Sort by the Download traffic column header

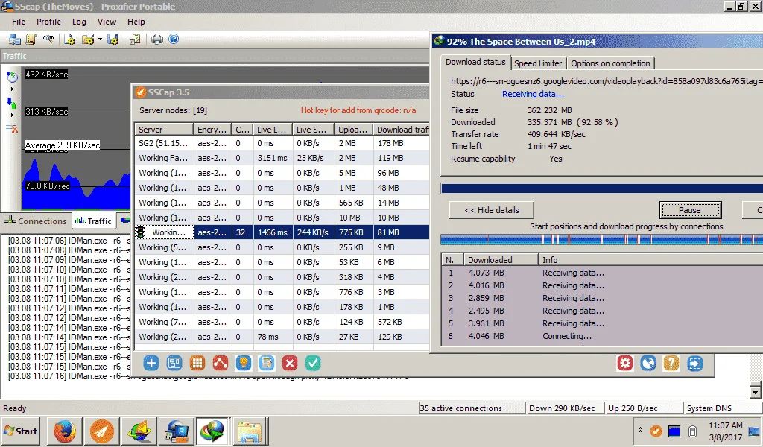402,130
